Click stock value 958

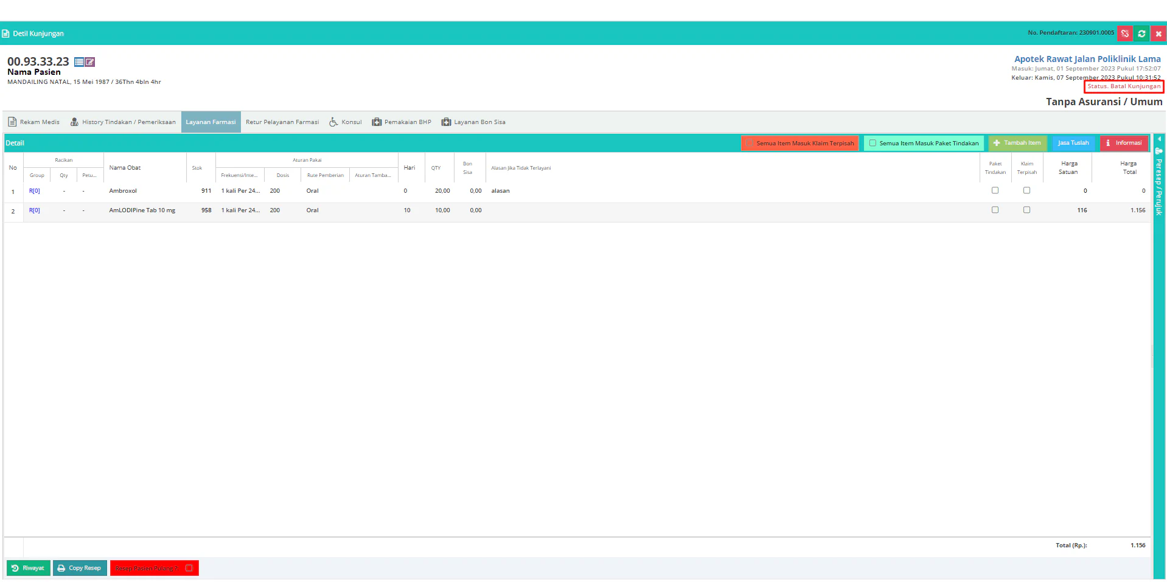point(206,210)
